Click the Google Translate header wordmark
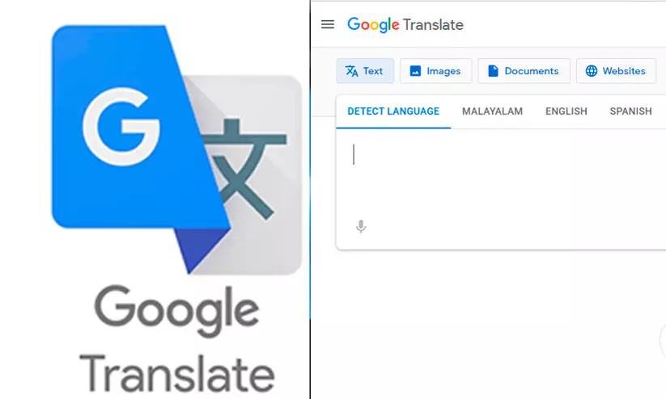Image resolution: width=666 pixels, height=399 pixels. 405,24
